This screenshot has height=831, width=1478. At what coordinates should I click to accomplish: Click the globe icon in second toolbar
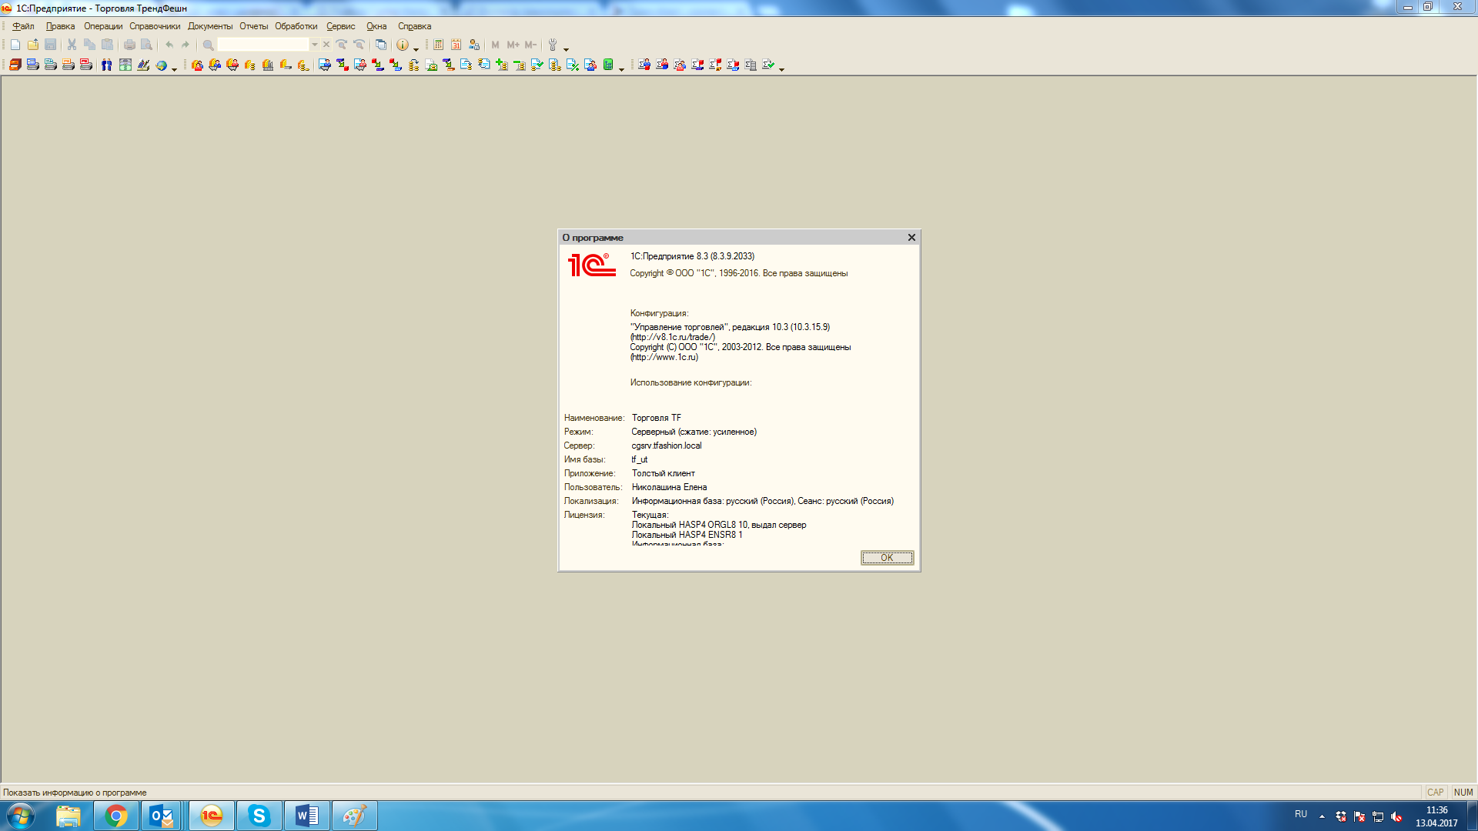161,65
